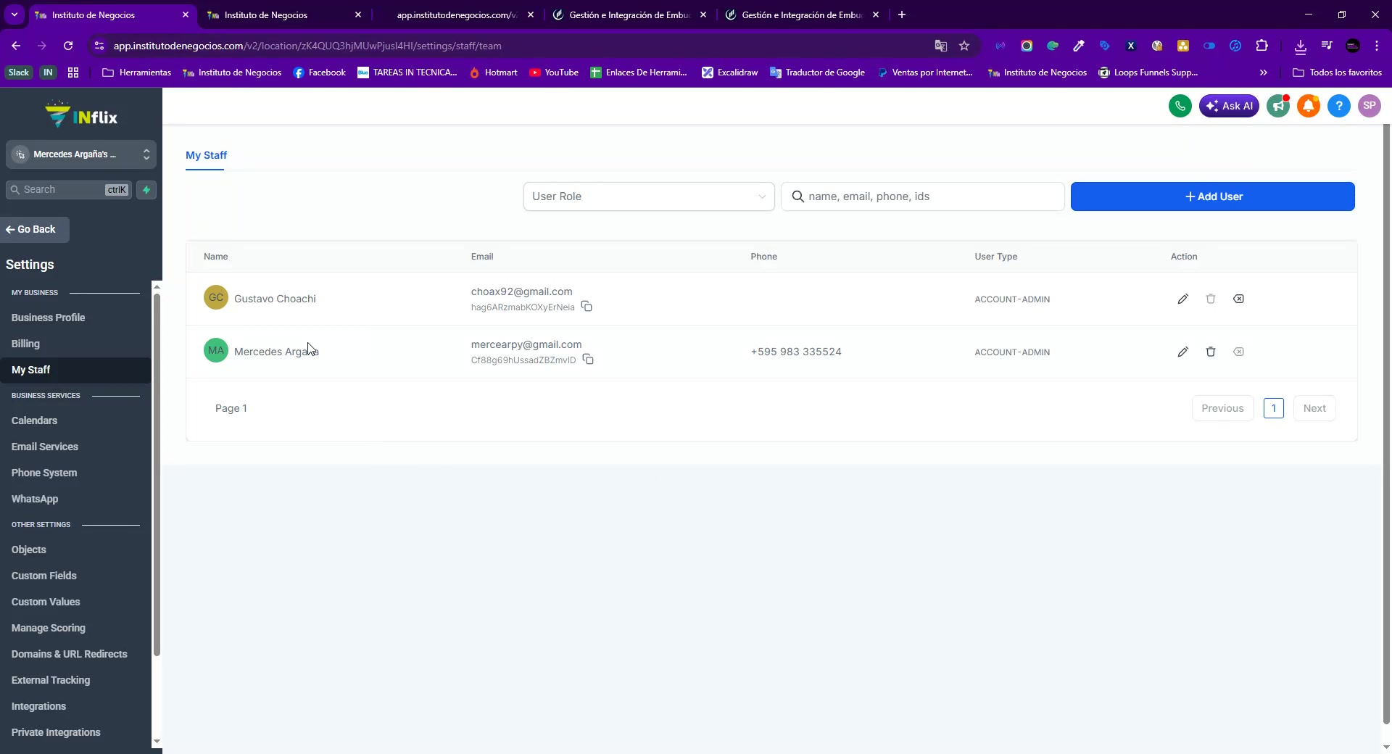Open the User Role dropdown
The height and width of the screenshot is (754, 1392).
[649, 196]
